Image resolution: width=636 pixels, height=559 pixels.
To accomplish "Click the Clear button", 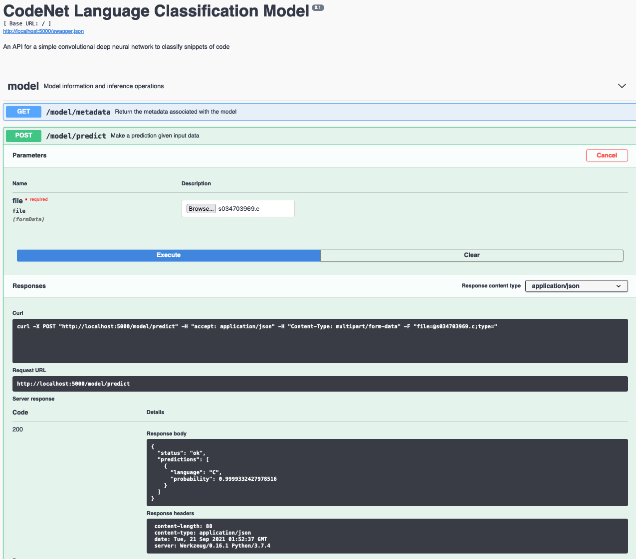I will tap(472, 255).
